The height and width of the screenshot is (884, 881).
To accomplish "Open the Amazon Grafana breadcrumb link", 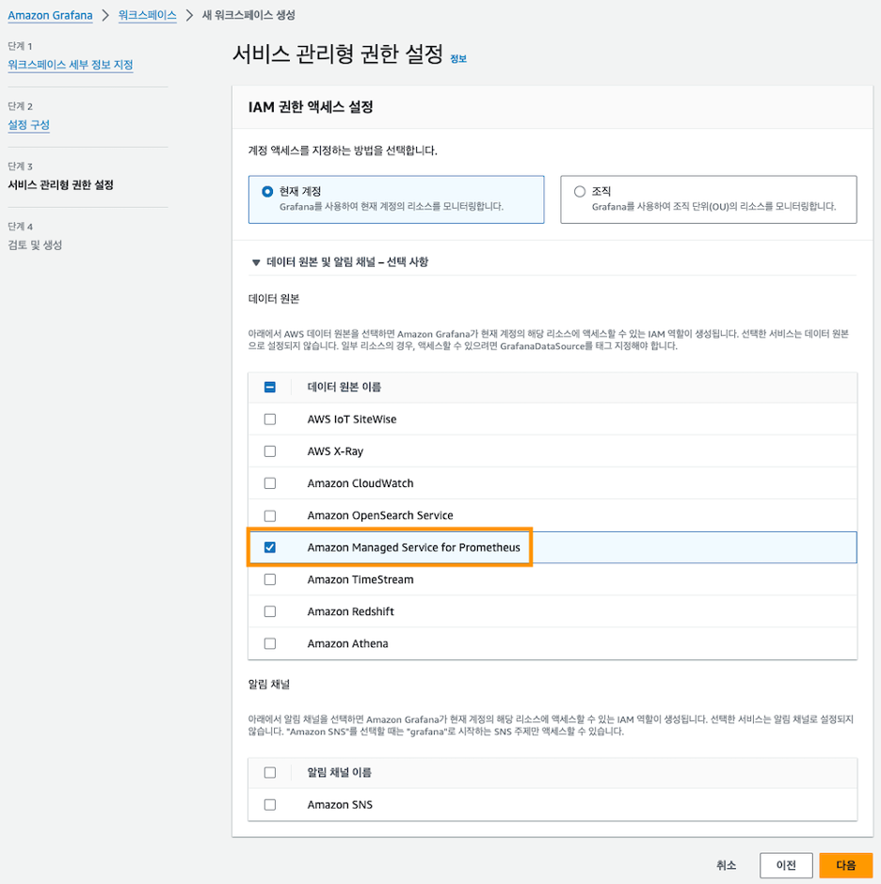I will click(50, 15).
